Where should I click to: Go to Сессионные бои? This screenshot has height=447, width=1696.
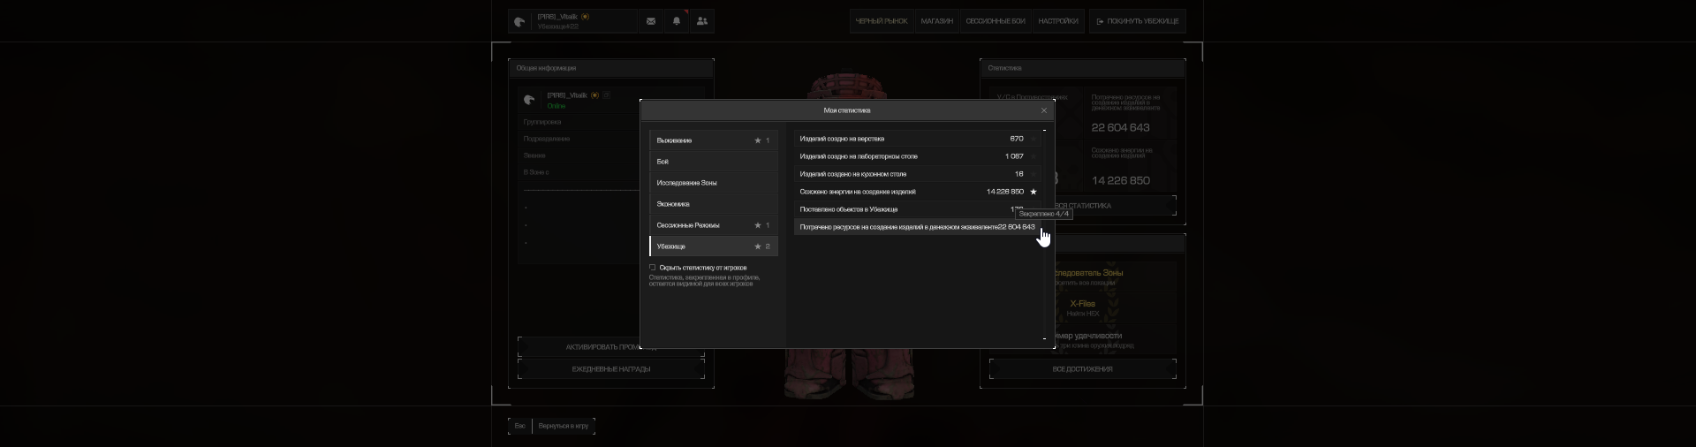click(995, 21)
